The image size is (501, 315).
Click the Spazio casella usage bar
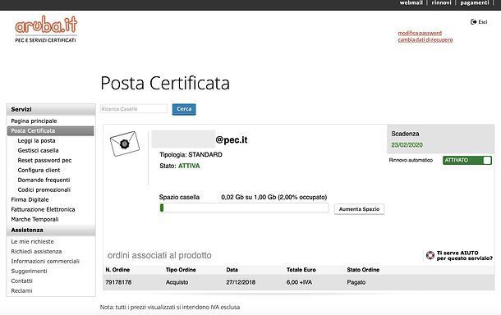[x=244, y=208]
